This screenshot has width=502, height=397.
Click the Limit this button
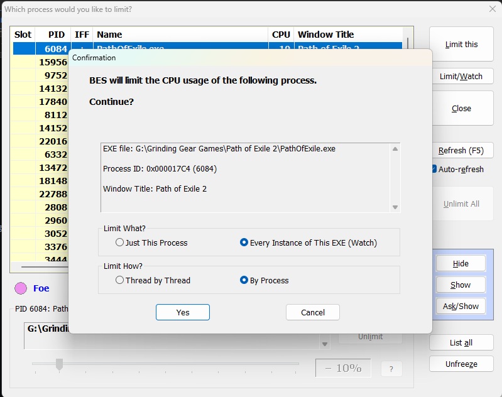[461, 44]
